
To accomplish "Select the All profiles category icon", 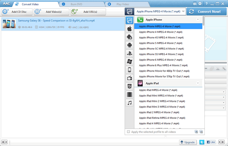I will click(x=129, y=20).
